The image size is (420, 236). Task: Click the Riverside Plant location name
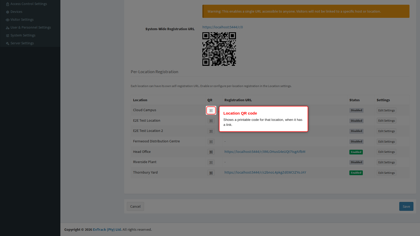(x=145, y=162)
